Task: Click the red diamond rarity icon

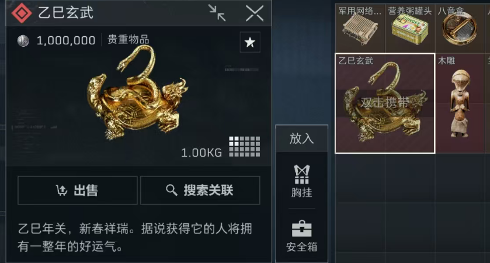Action: point(22,13)
